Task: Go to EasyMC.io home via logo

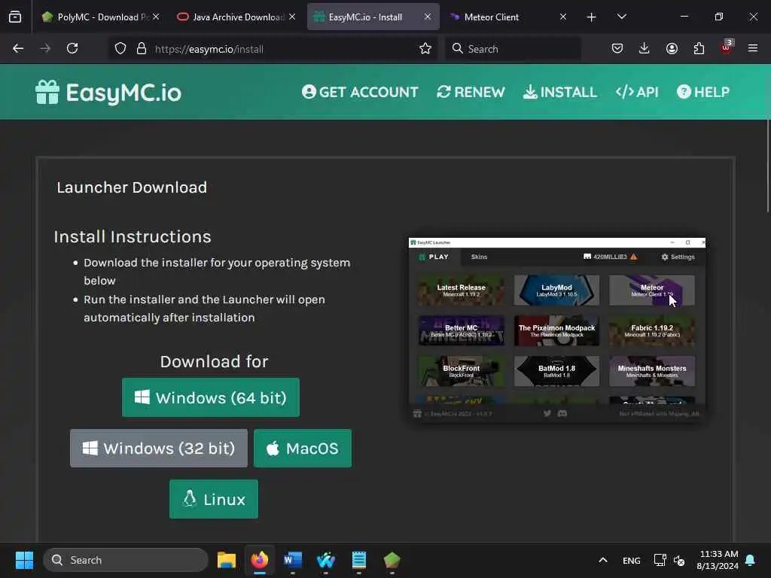Action: (108, 93)
